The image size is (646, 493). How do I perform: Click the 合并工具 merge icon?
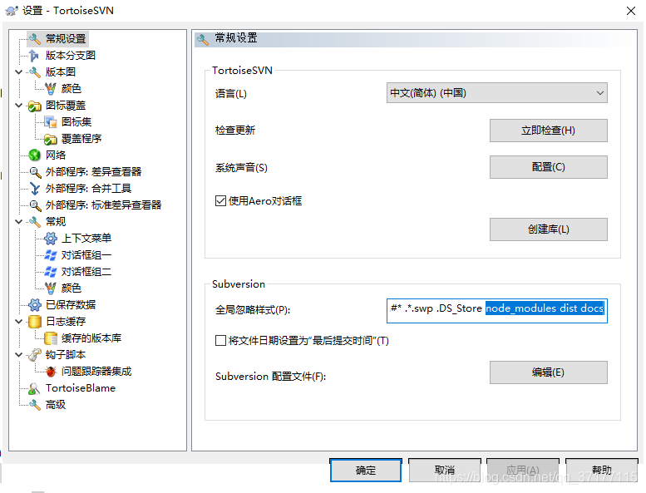(35, 189)
